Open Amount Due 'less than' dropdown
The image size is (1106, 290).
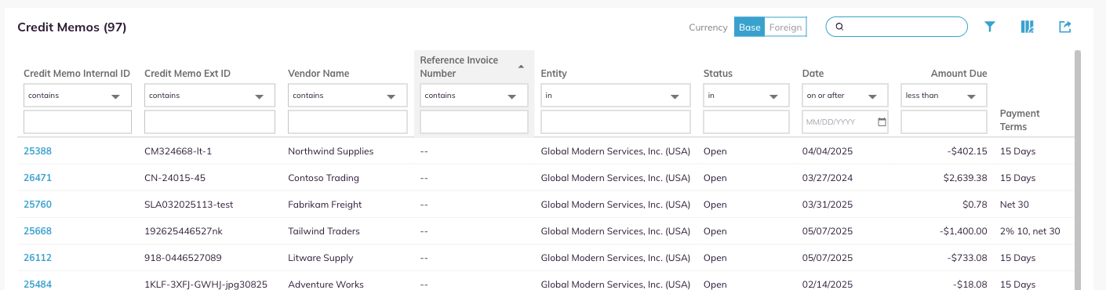pyautogui.click(x=944, y=96)
